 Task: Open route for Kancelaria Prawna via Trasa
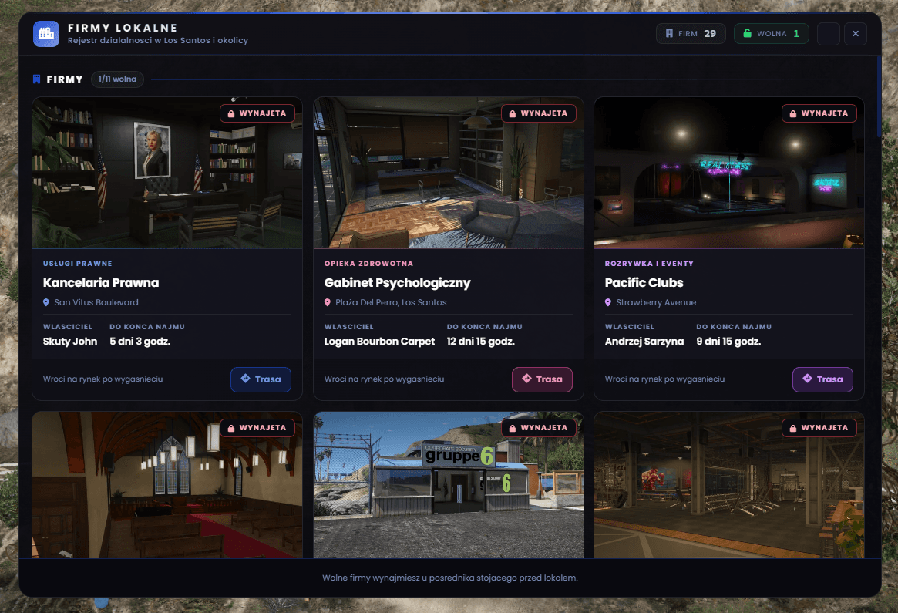point(261,379)
